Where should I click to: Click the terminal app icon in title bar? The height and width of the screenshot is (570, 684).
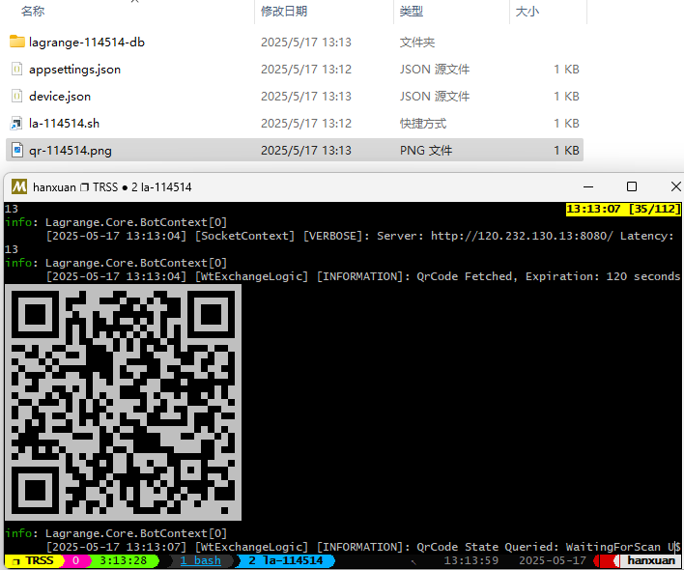[x=18, y=186]
